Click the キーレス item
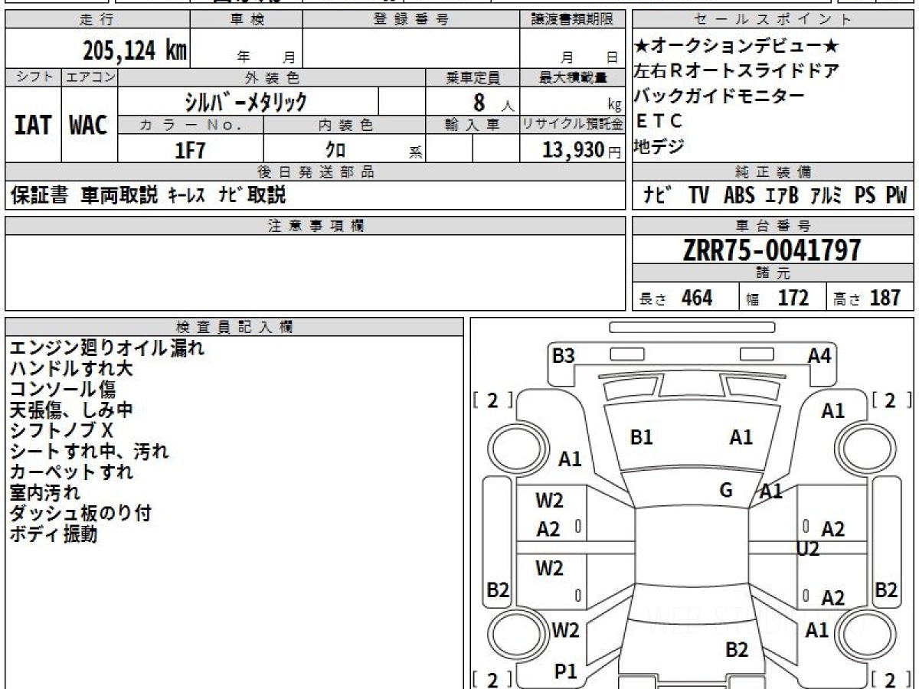 (x=187, y=196)
